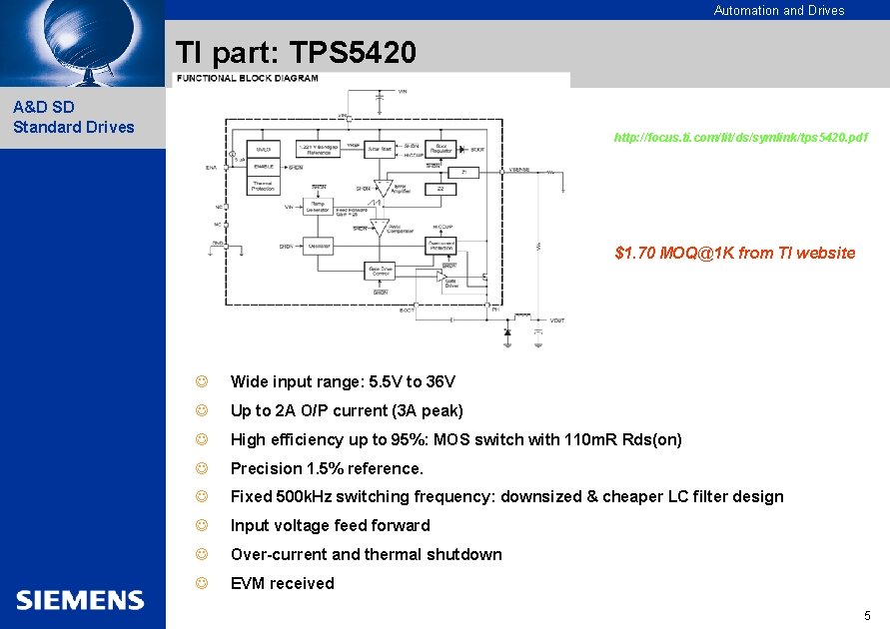
Task: Click the "Fixed 500kHz switching frequency" bullet
Action: [506, 497]
